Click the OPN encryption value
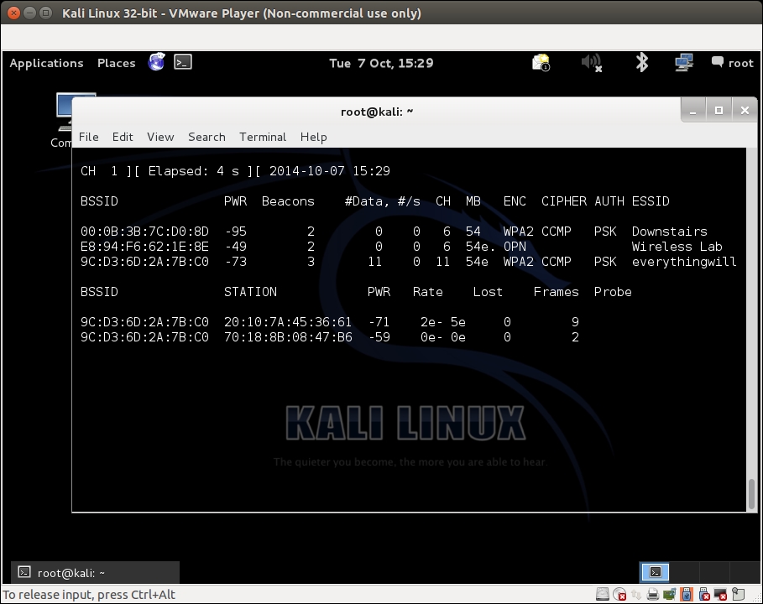763x604 pixels. click(x=515, y=246)
